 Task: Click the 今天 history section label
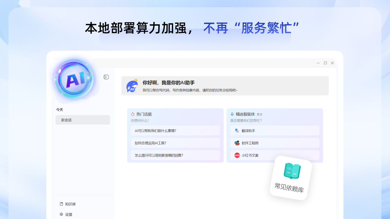pos(60,109)
